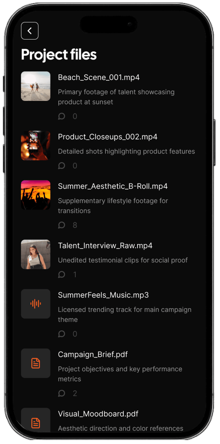Open comments icon for Talent_Interview_Raw.mp4
The width and height of the screenshot is (220, 444).
[x=62, y=274]
